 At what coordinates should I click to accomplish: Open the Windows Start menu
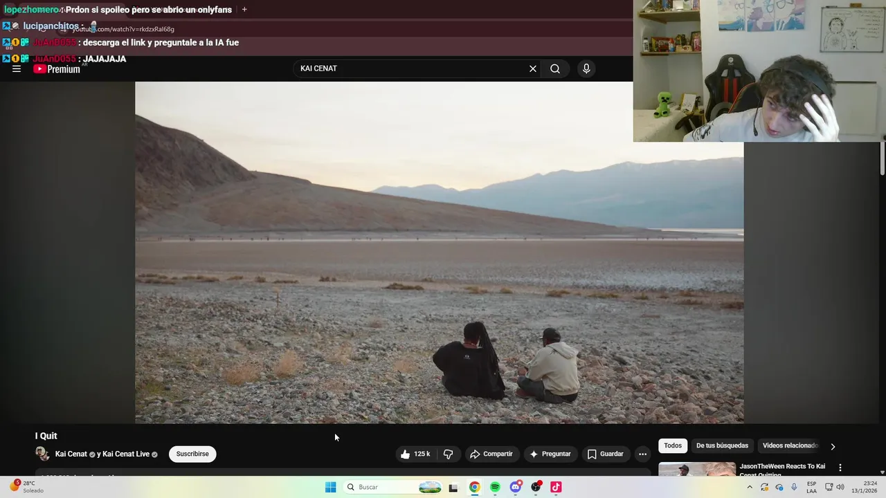pos(331,487)
